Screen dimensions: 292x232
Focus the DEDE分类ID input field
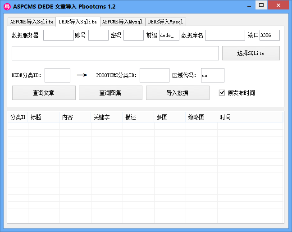[x=57, y=75]
